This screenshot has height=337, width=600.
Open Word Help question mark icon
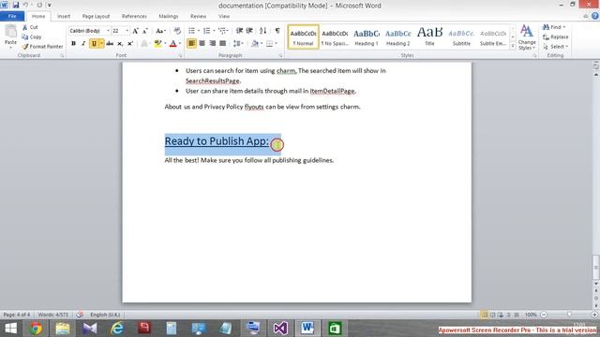click(595, 16)
